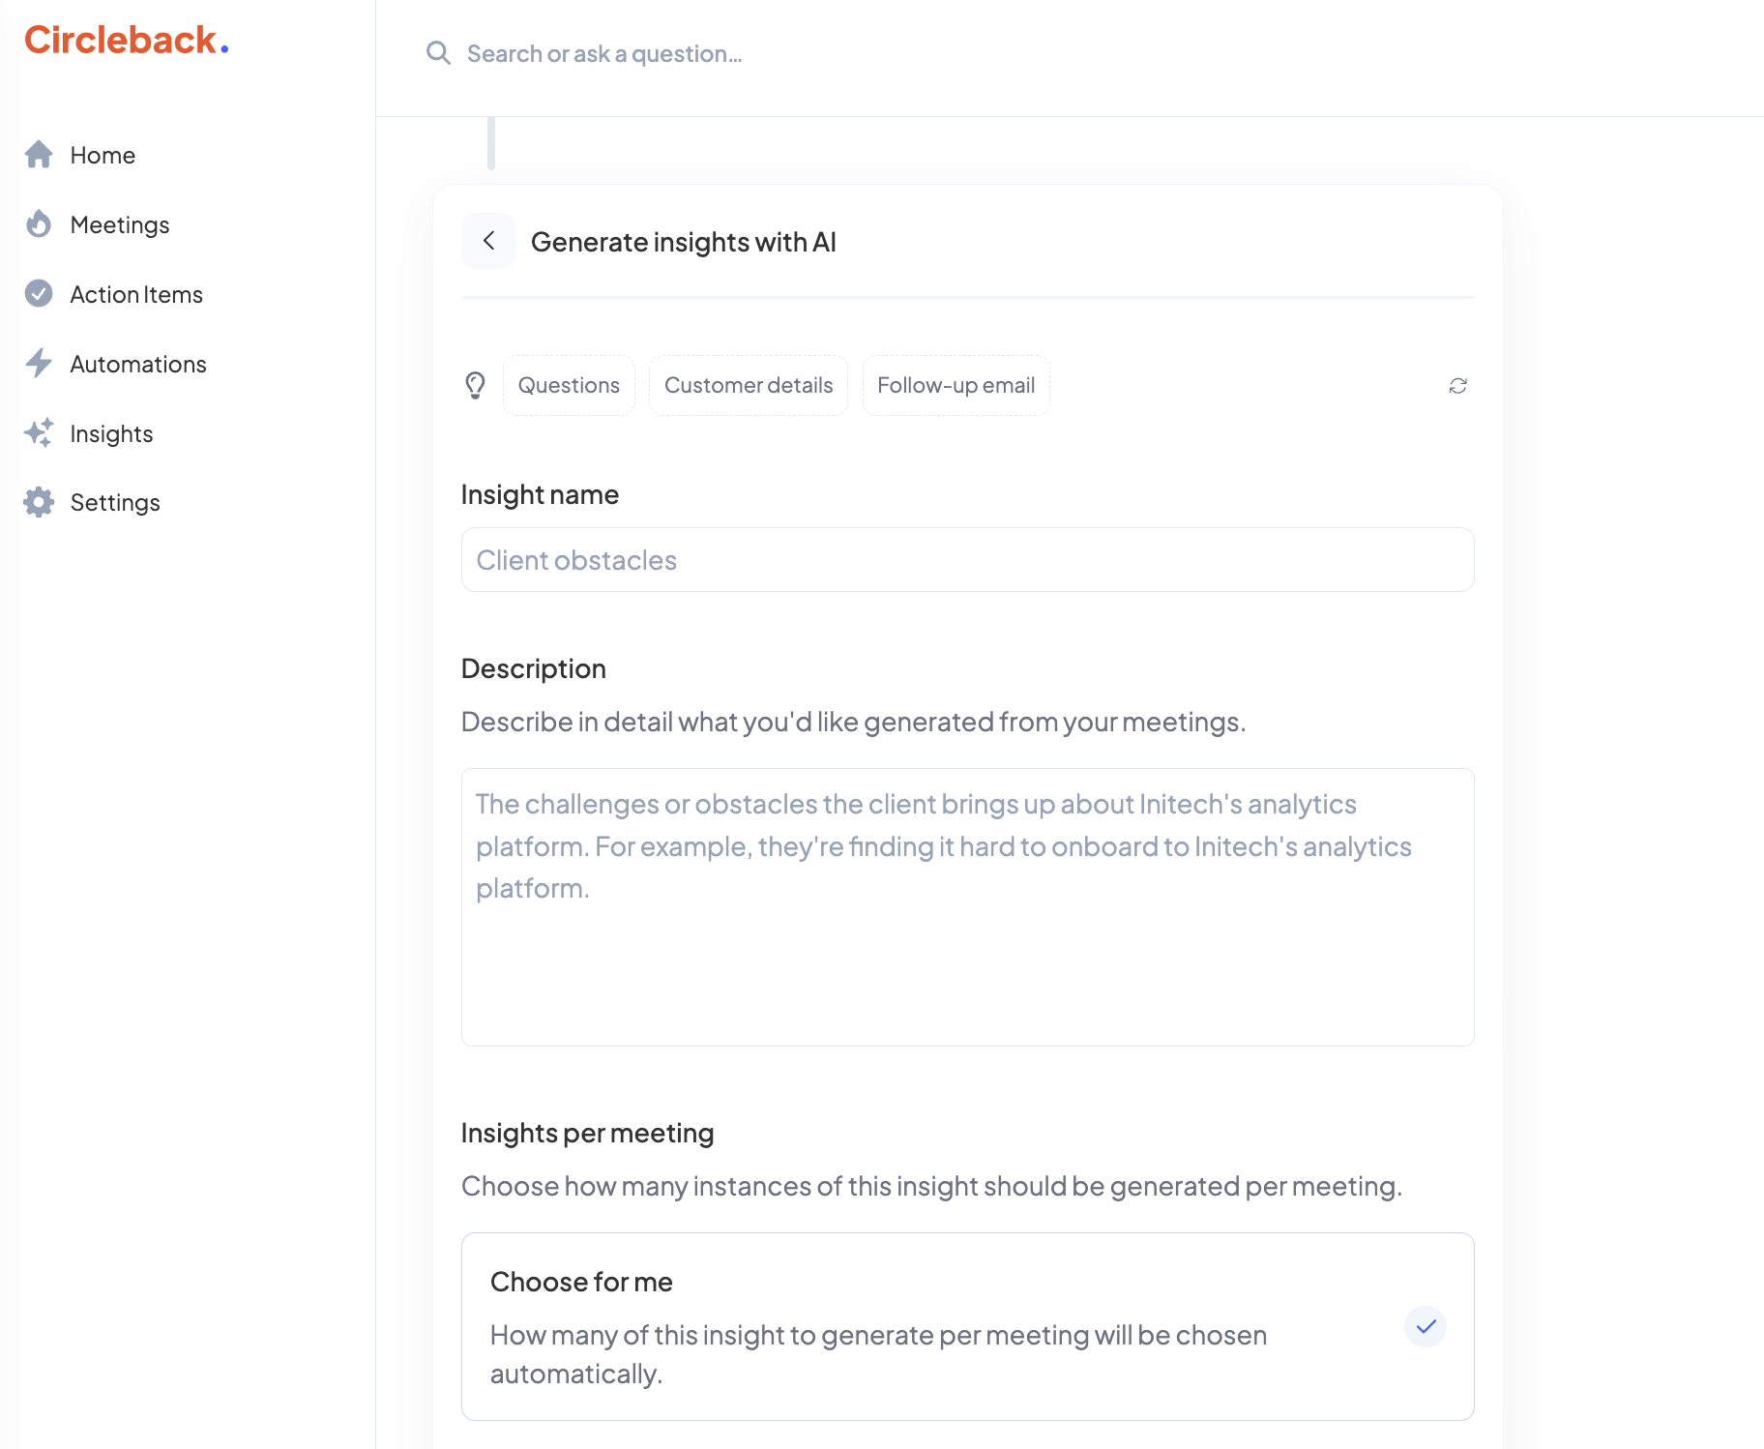Click the Meetings flame icon
The image size is (1764, 1449).
pos(39,224)
